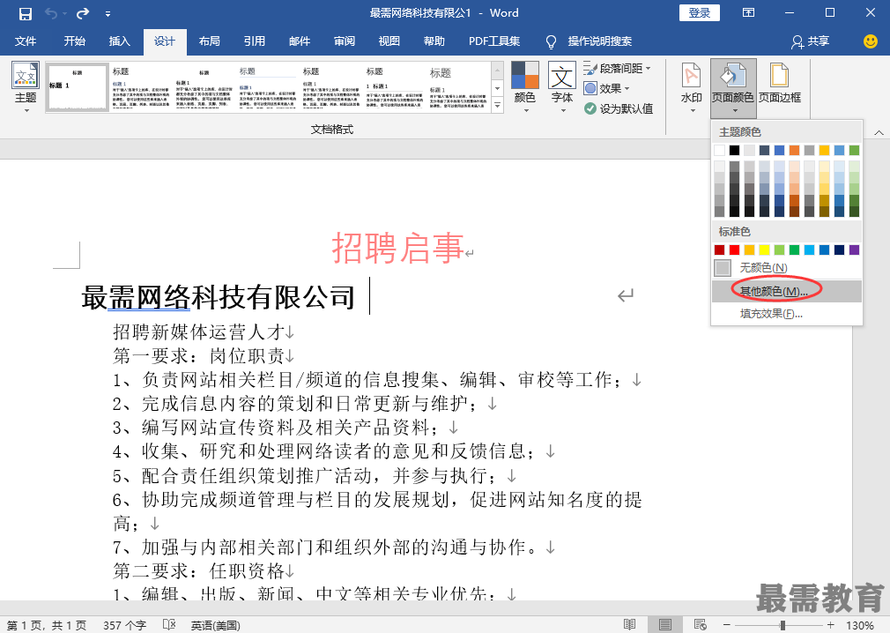Viewport: 890px width, 633px height.
Task: Choose yellow standard color swatch
Action: click(x=765, y=249)
